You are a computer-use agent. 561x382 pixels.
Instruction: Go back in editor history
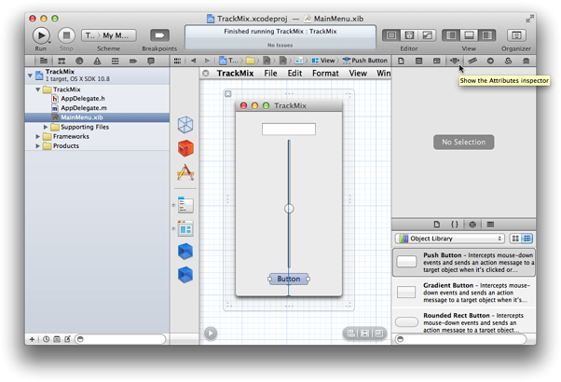(x=194, y=61)
